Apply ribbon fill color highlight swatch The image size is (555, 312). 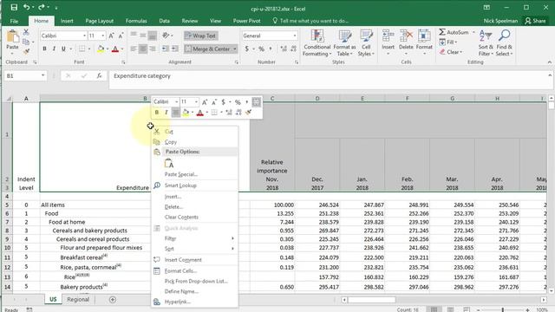click(x=101, y=49)
